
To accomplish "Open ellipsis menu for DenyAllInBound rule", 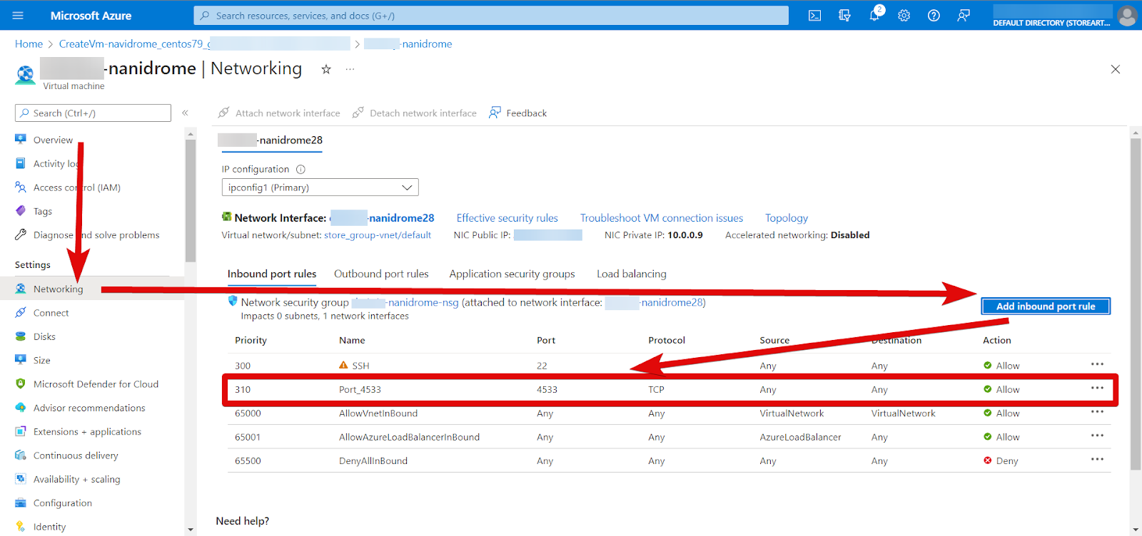I will [x=1097, y=459].
